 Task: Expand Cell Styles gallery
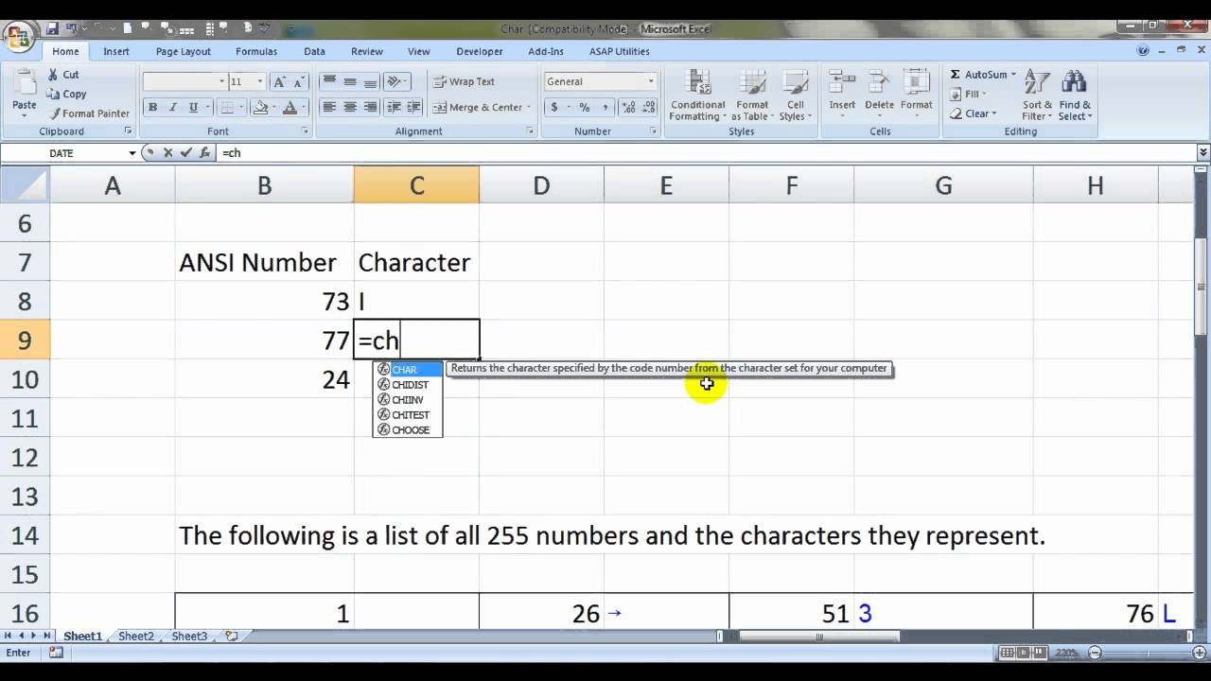pos(796,96)
